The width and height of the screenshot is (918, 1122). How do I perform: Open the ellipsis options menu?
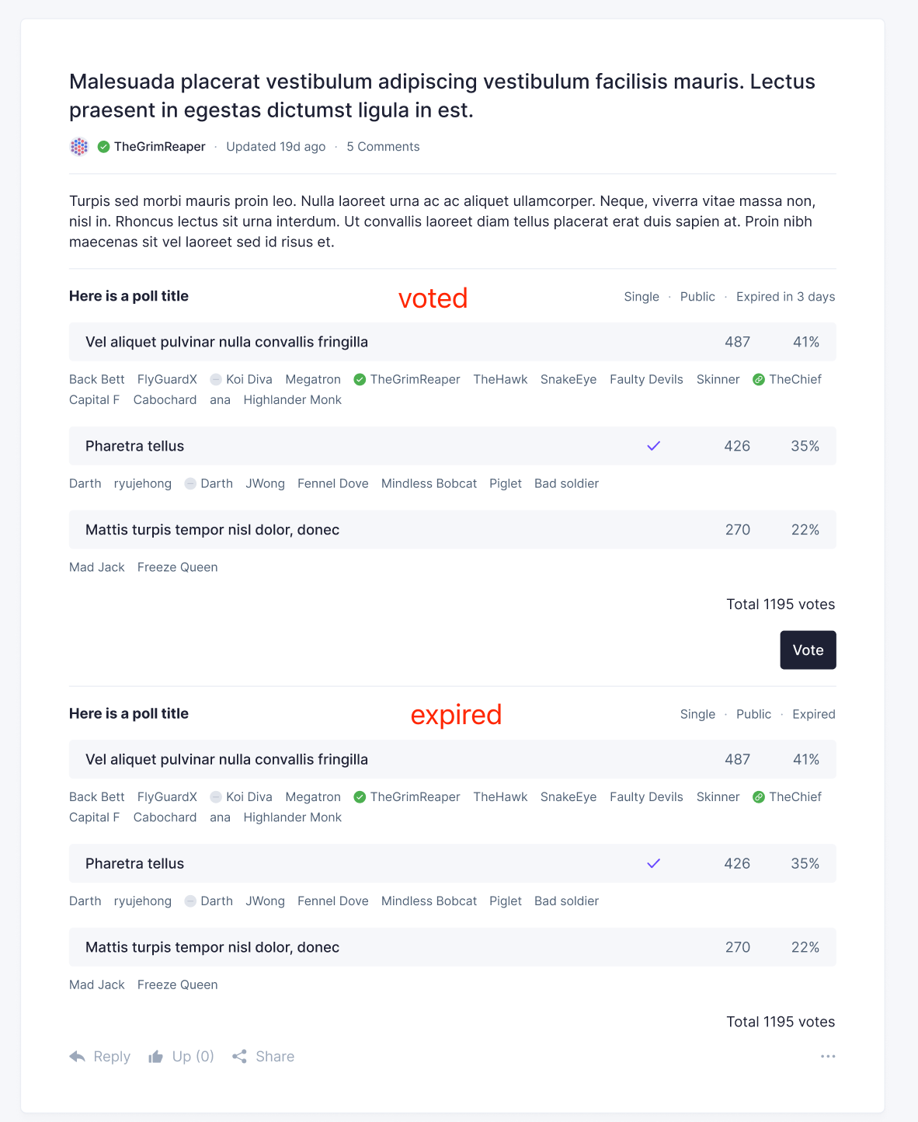tap(828, 1056)
